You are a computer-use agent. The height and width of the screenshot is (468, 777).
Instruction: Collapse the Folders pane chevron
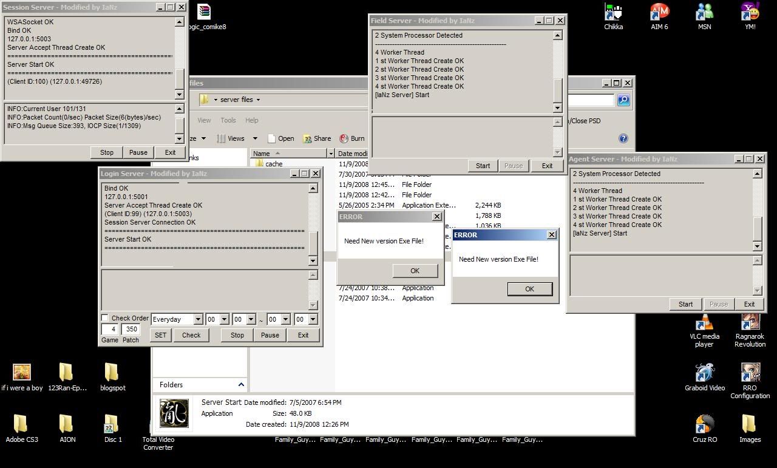(241, 385)
